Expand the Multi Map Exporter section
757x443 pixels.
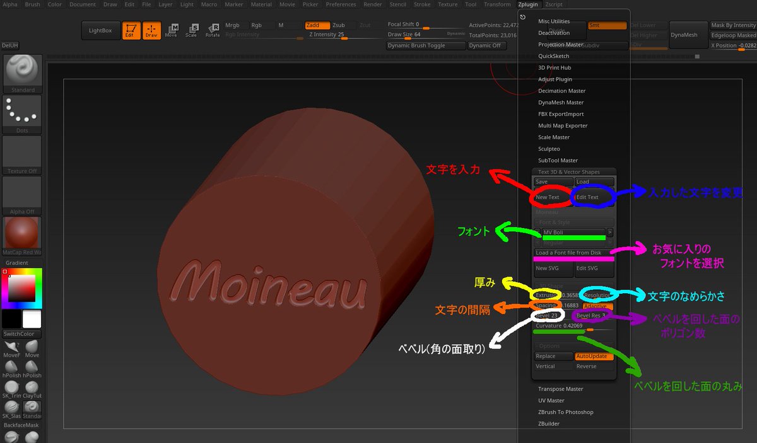[x=563, y=125]
